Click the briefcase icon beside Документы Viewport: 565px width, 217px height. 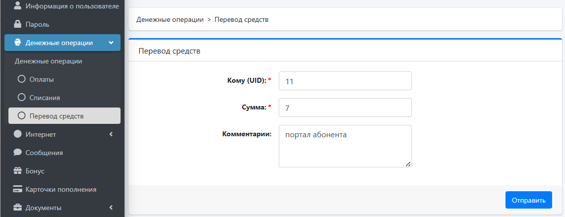[x=17, y=208]
